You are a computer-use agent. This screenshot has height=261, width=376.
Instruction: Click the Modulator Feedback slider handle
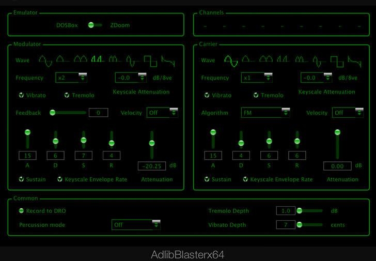[53, 112]
